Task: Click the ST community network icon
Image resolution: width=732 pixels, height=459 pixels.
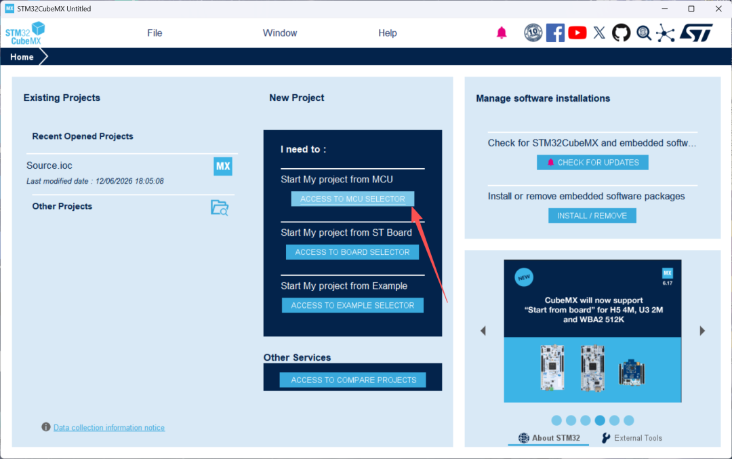Action: (x=666, y=33)
